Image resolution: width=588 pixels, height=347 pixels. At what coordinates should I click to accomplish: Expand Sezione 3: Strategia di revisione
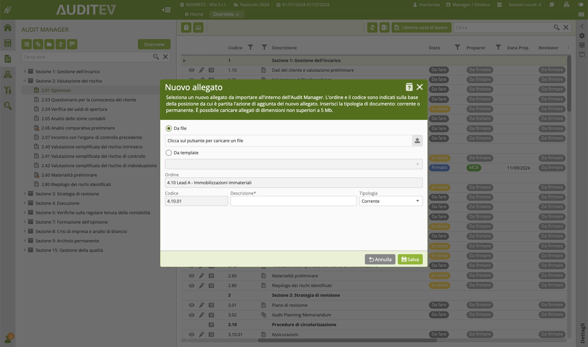click(x=25, y=194)
